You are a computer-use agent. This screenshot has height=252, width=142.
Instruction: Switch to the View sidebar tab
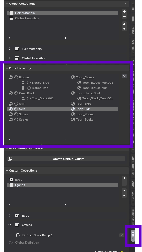pyautogui.click(x=133, y=31)
